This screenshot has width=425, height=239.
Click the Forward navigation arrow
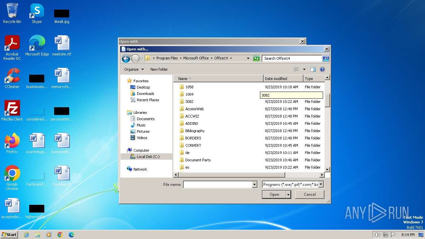point(135,59)
